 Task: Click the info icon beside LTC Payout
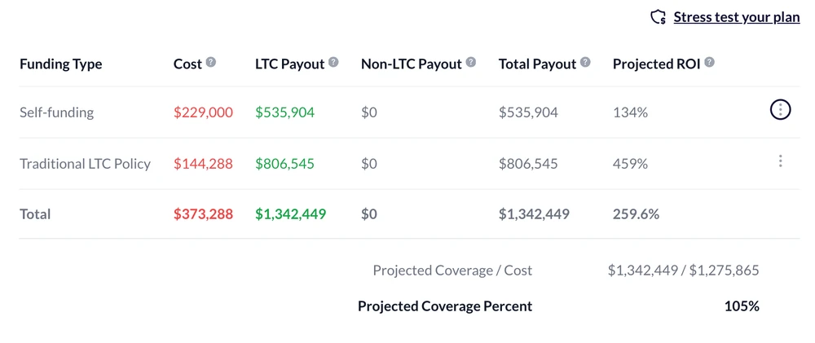(333, 62)
